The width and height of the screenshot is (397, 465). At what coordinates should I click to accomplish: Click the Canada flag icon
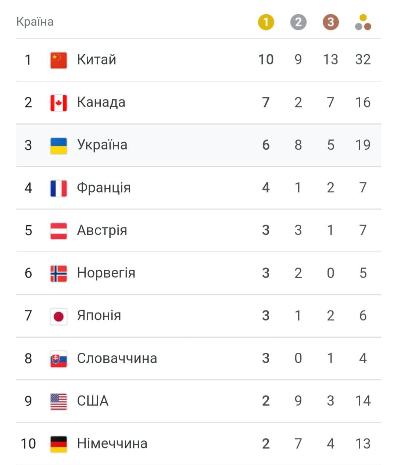pos(58,103)
